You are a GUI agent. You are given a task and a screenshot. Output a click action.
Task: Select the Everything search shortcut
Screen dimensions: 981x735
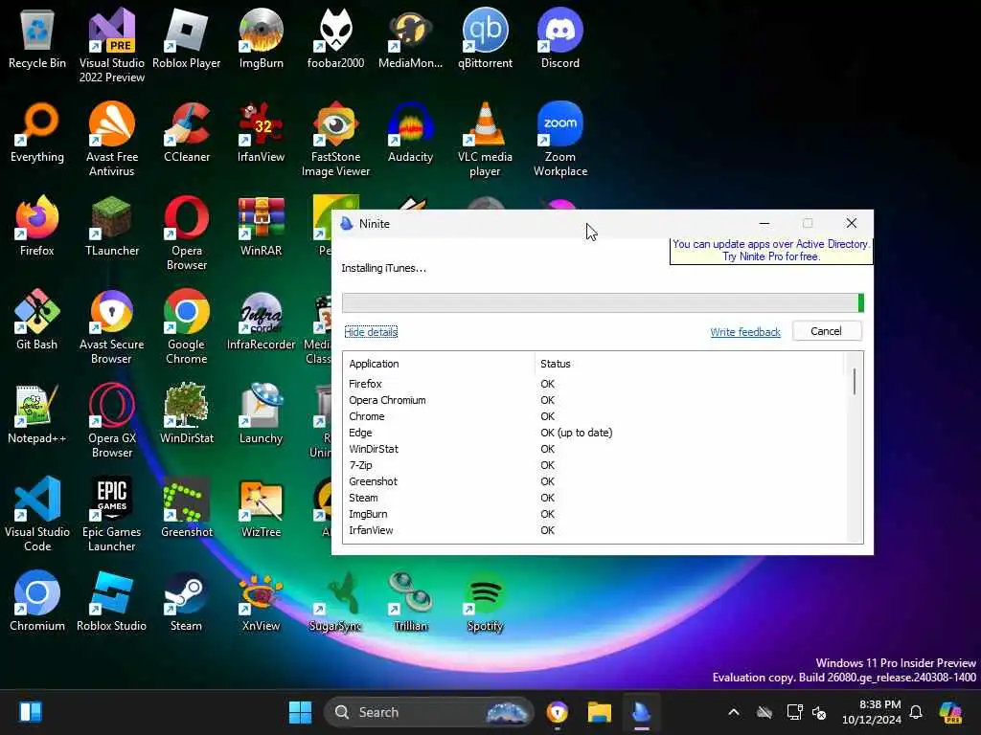[37, 132]
